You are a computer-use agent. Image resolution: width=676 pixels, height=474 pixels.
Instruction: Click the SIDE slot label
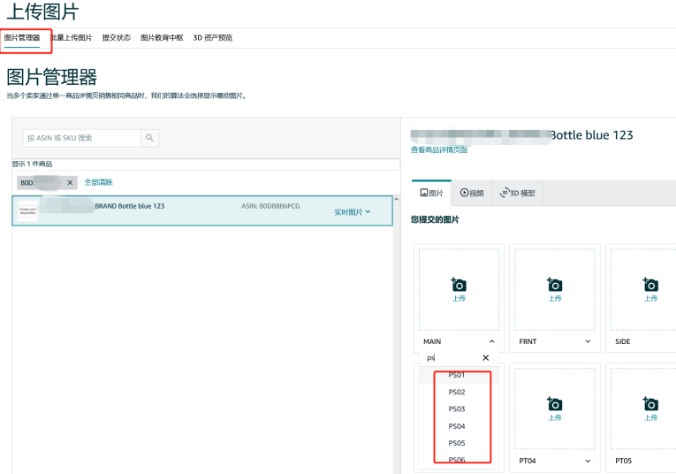623,341
